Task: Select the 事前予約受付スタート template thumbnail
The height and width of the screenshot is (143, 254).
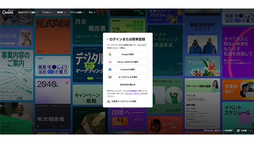Action: pyautogui.click(x=202, y=36)
